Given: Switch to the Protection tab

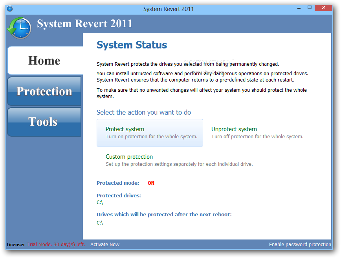Looking at the screenshot, I should [44, 91].
